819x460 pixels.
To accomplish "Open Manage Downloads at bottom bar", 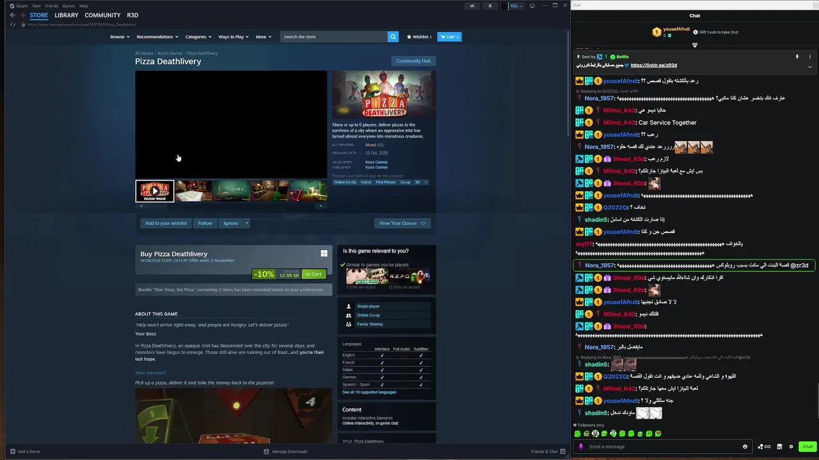I will [285, 451].
